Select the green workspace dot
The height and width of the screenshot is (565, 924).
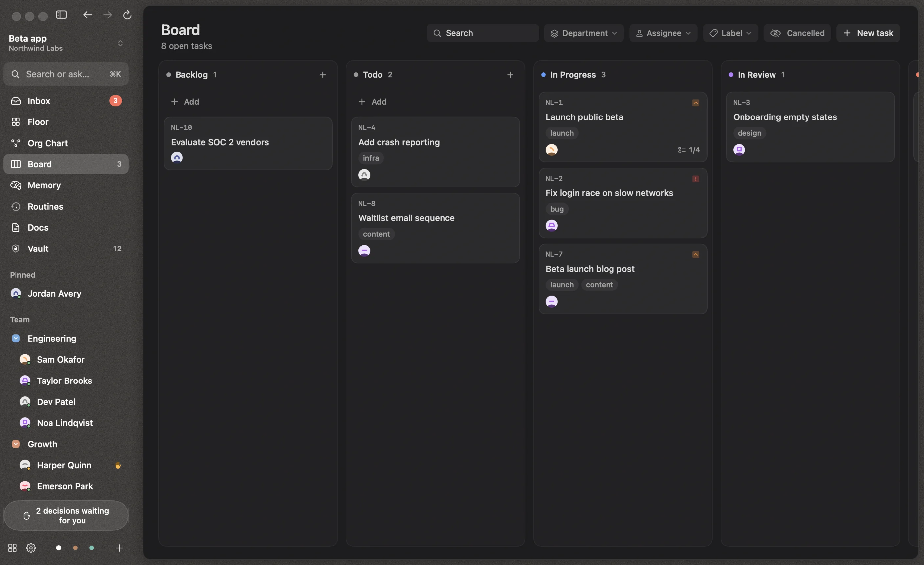pos(91,548)
